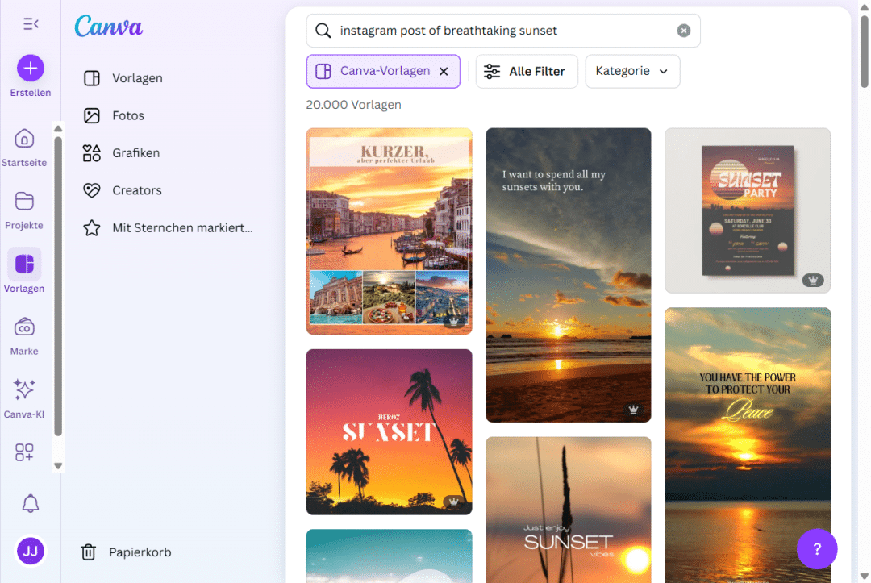The width and height of the screenshot is (871, 583).
Task: Click the purple Erstellen plus button
Action: click(31, 68)
